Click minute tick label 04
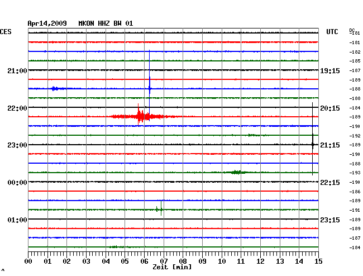Viewport: 363px width, 276px height. click(106, 261)
